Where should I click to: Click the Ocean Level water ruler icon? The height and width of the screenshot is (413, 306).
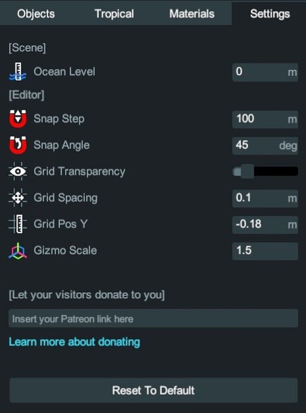click(x=17, y=72)
